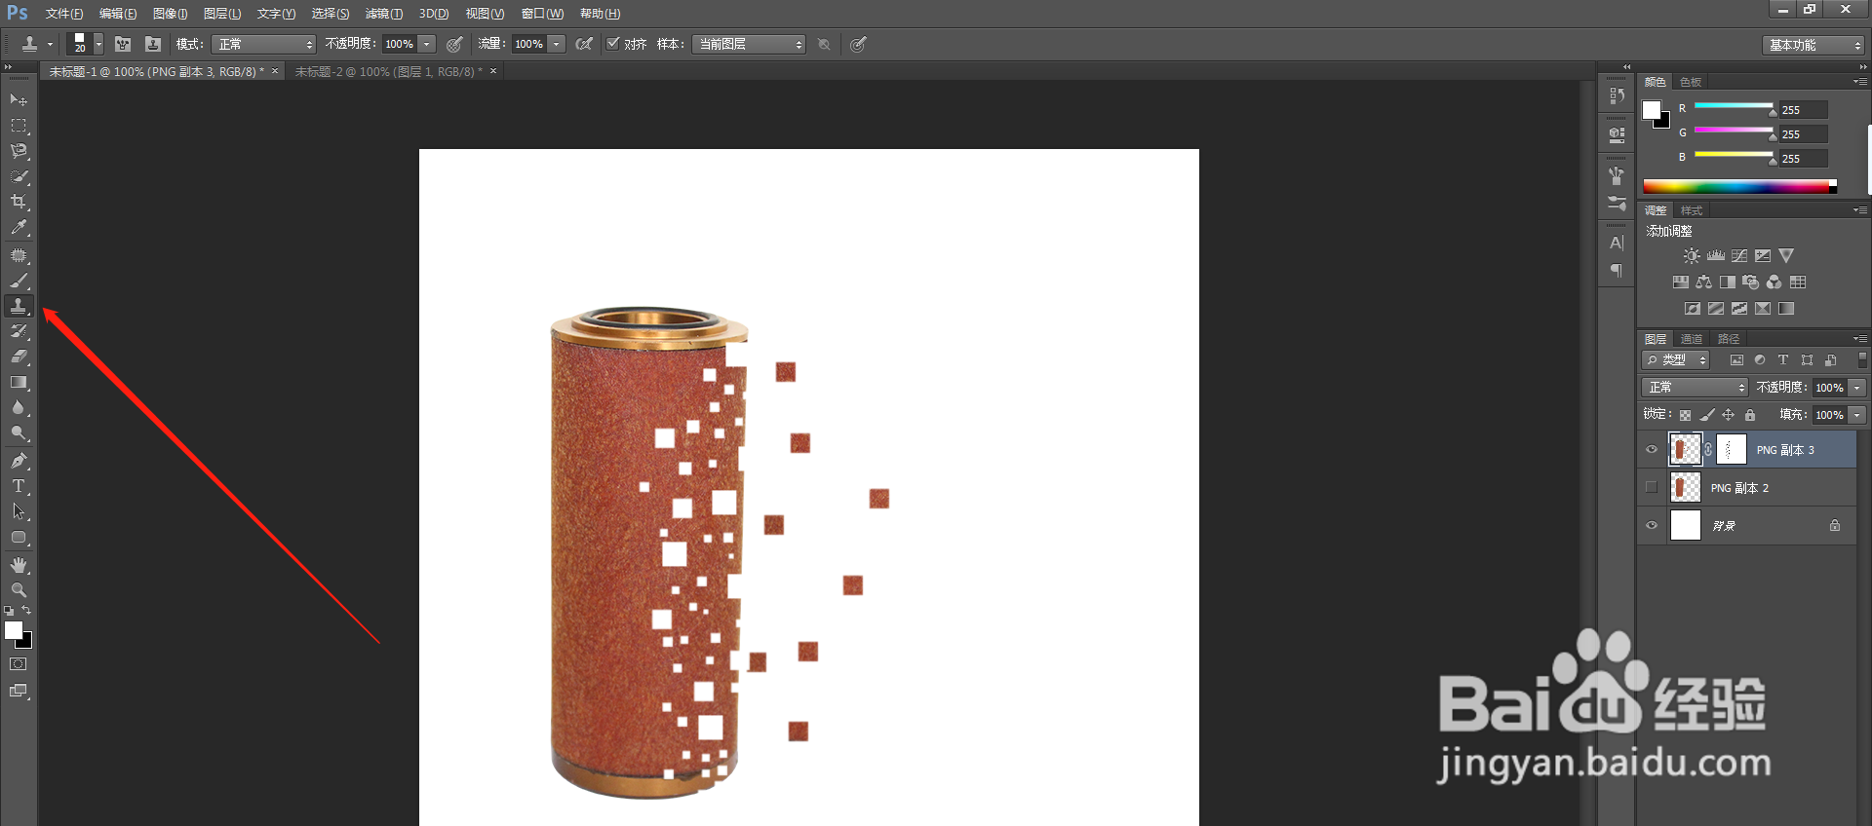
Task: Select the Move tool
Action: point(19,100)
